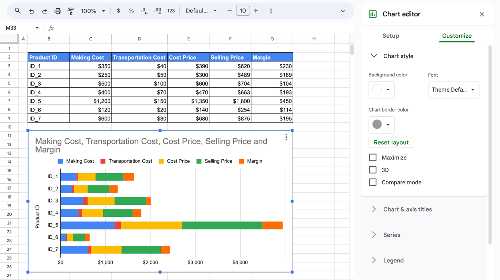Redo the last undone action
The image size is (500, 280).
pyautogui.click(x=45, y=11)
